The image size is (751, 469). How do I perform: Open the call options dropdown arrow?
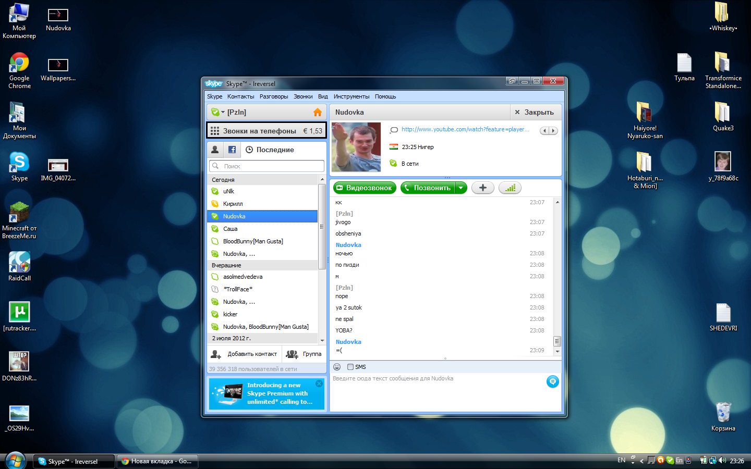(461, 188)
